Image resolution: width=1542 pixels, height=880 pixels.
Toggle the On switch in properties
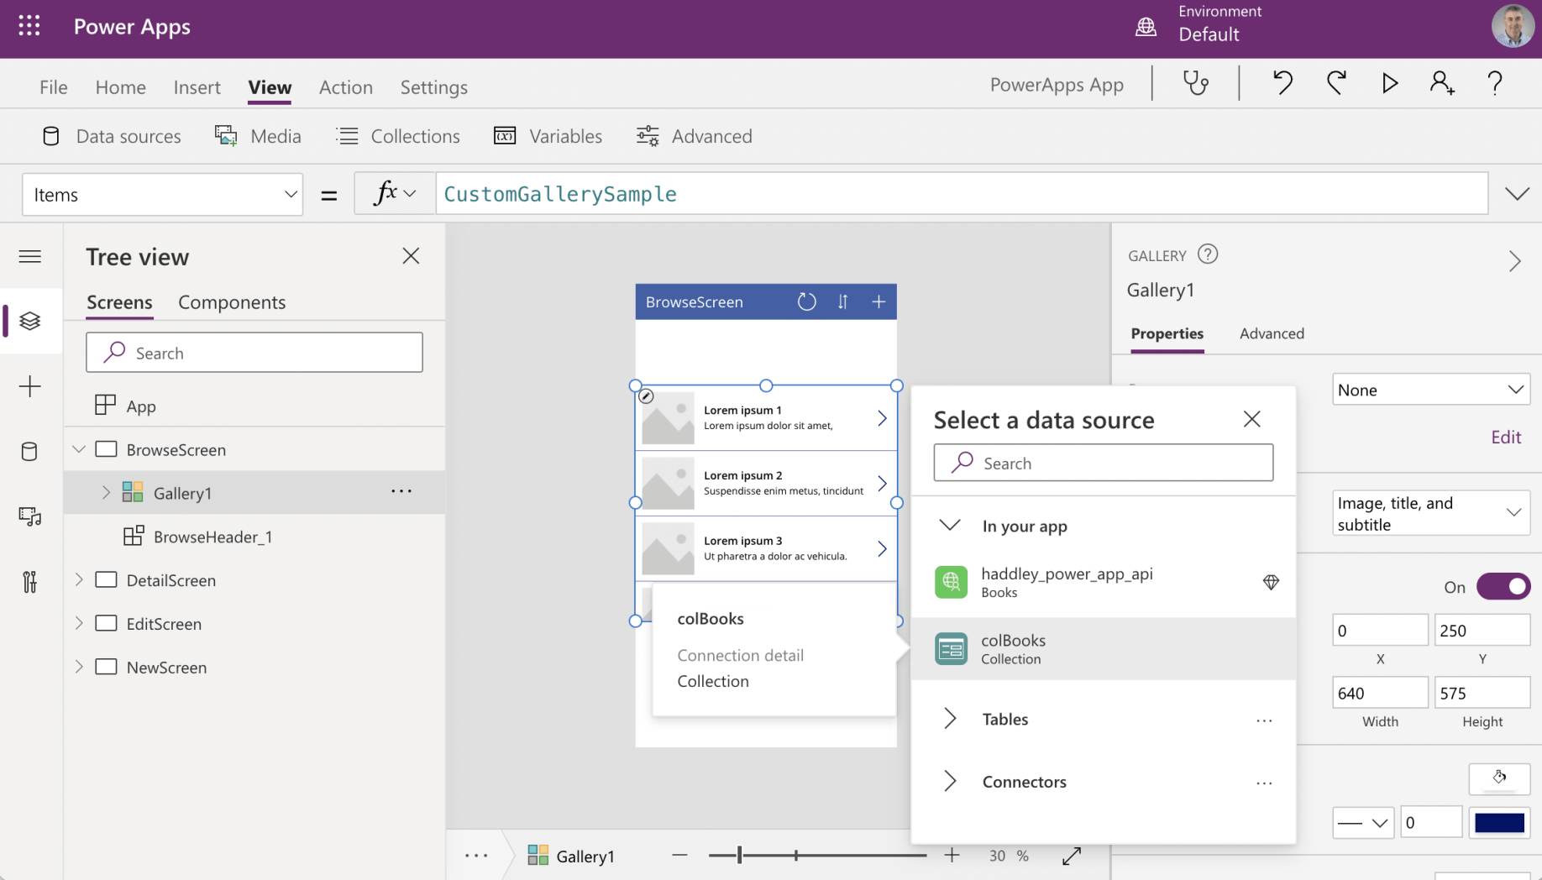[1503, 587]
